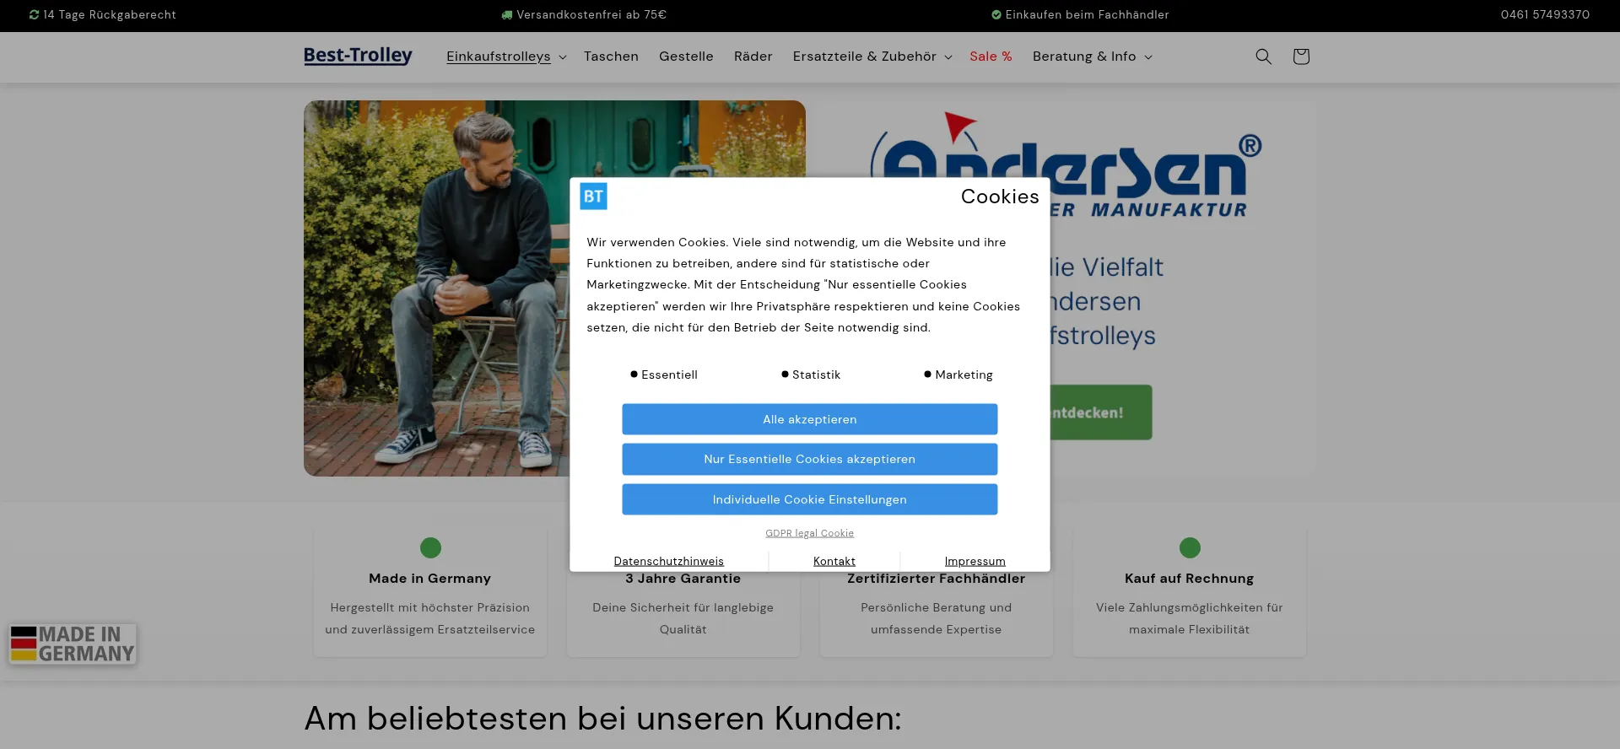
Task: Open the shopping cart icon
Action: tap(1300, 57)
